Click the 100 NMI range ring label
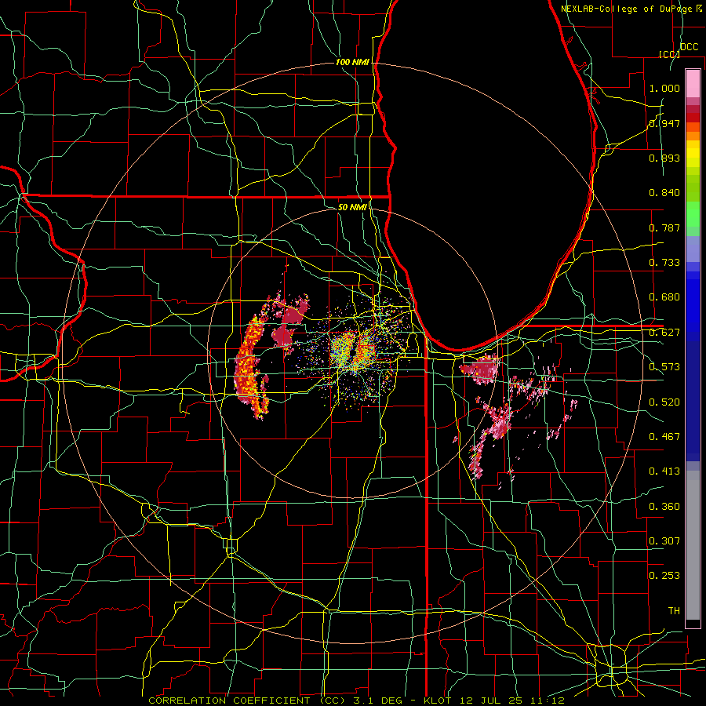The image size is (706, 706). [352, 62]
